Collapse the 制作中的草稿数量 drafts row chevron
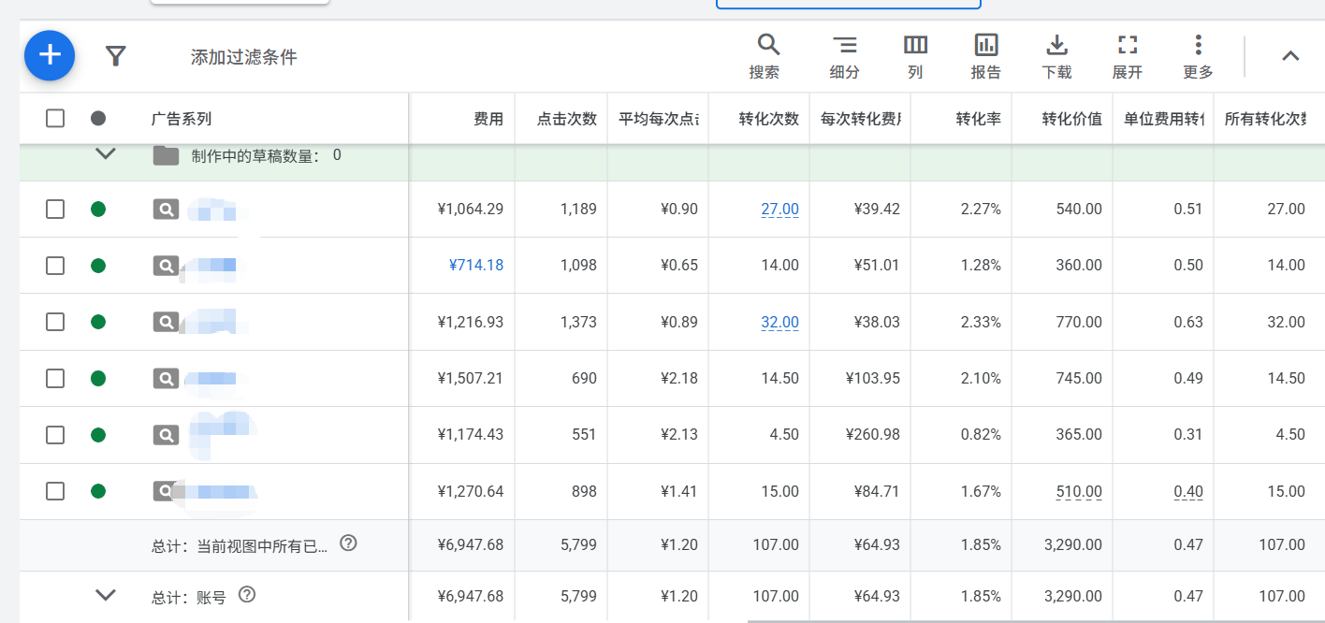Screen dimensions: 1325x623 pyautogui.click(x=106, y=154)
